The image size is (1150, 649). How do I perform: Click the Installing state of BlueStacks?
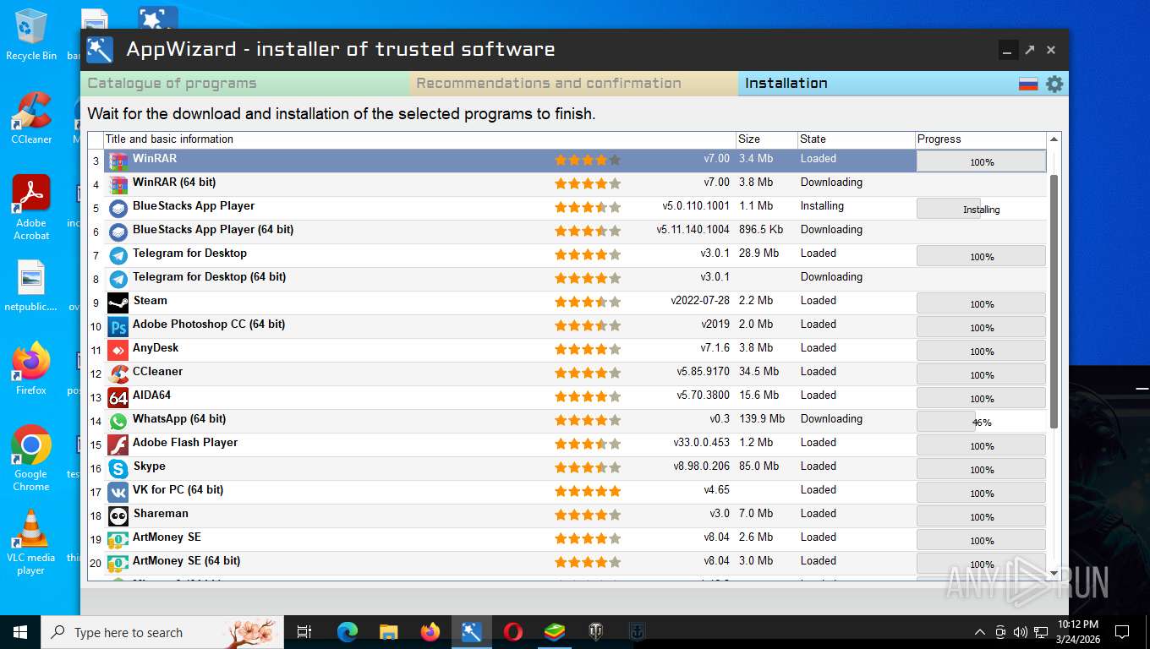[x=822, y=205]
